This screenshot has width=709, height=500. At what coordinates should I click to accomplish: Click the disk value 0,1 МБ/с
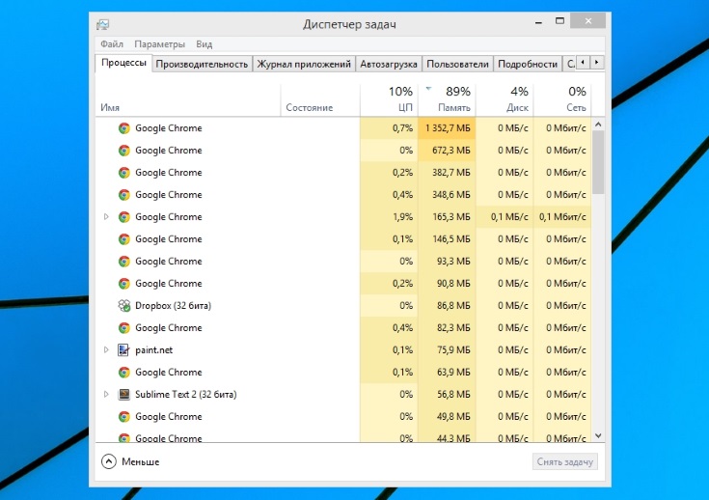(x=509, y=217)
